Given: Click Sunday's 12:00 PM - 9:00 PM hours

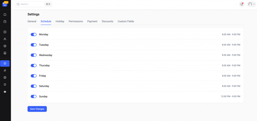Looking at the screenshot, I should pyautogui.click(x=230, y=96).
